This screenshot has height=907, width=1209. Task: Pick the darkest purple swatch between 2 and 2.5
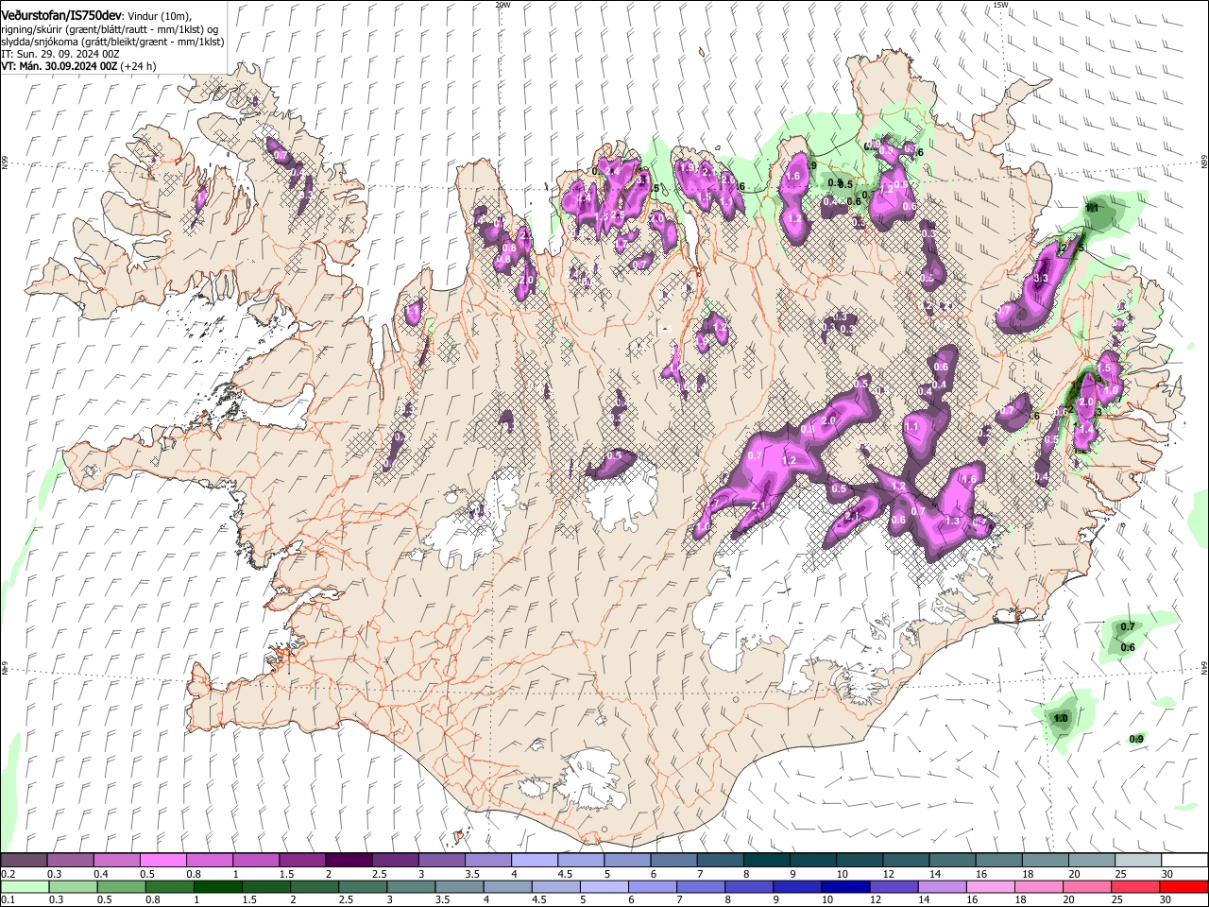point(349,860)
